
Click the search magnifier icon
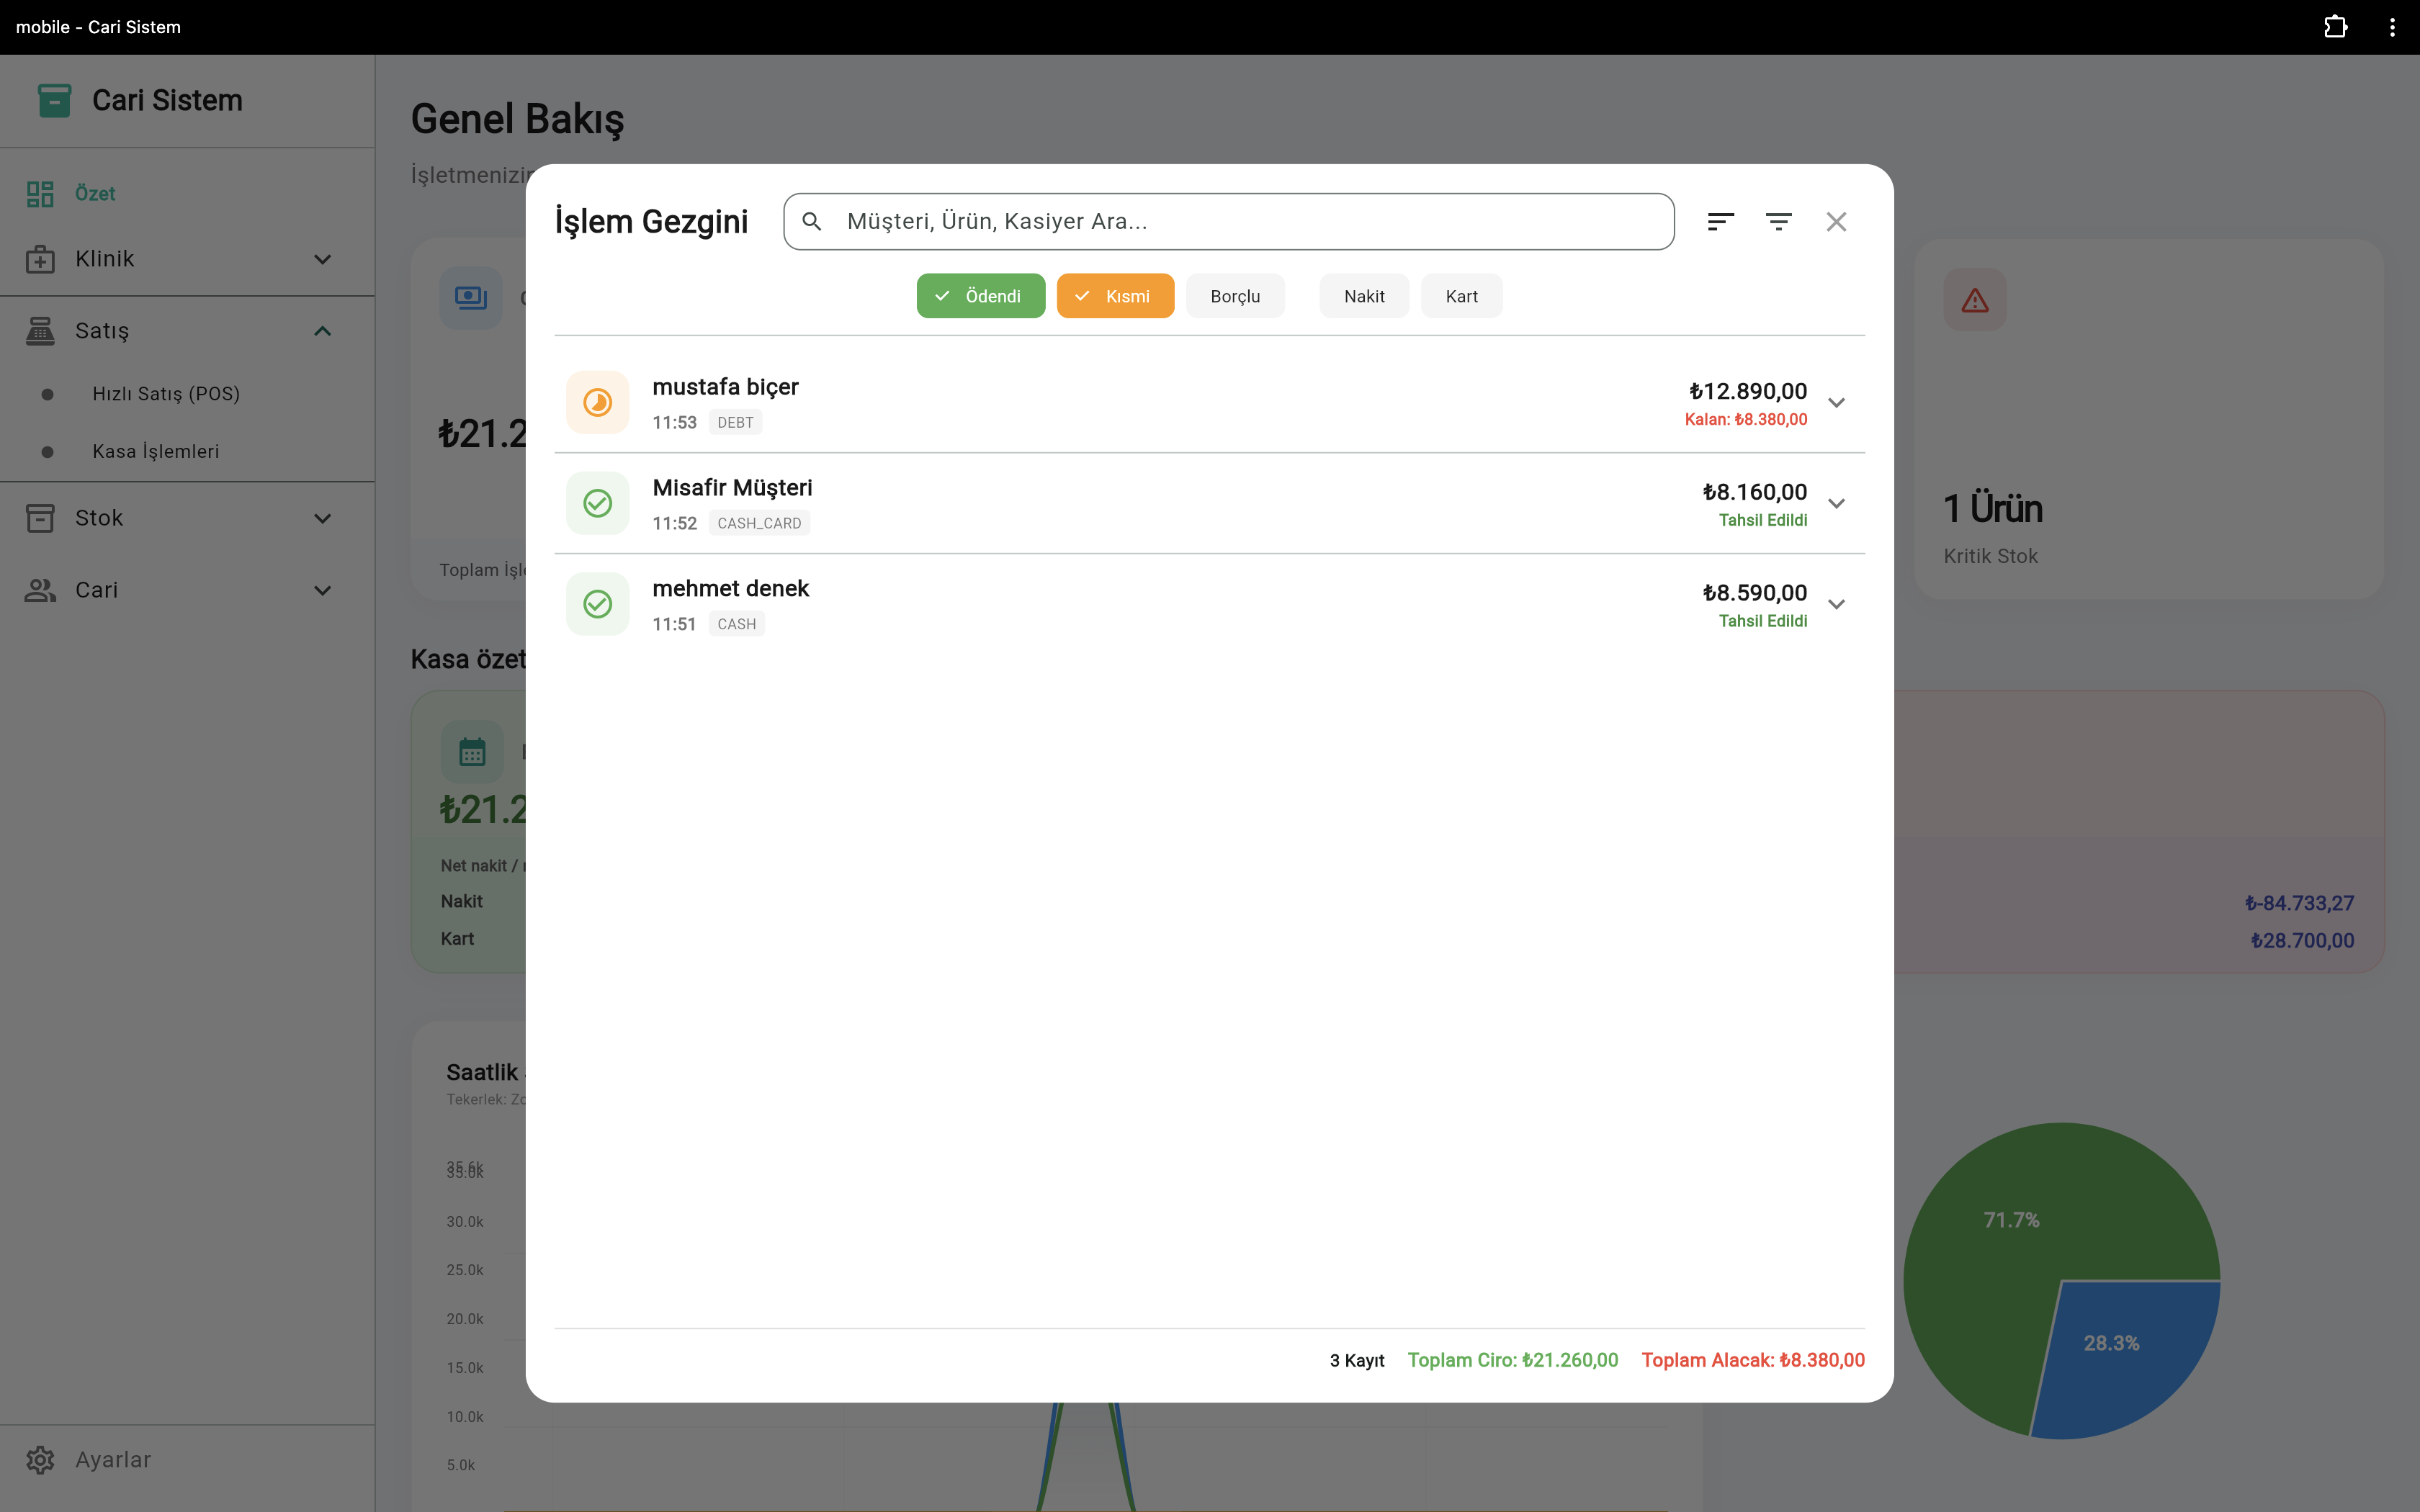pyautogui.click(x=812, y=222)
